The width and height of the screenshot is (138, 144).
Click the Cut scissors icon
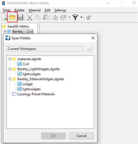30,17
